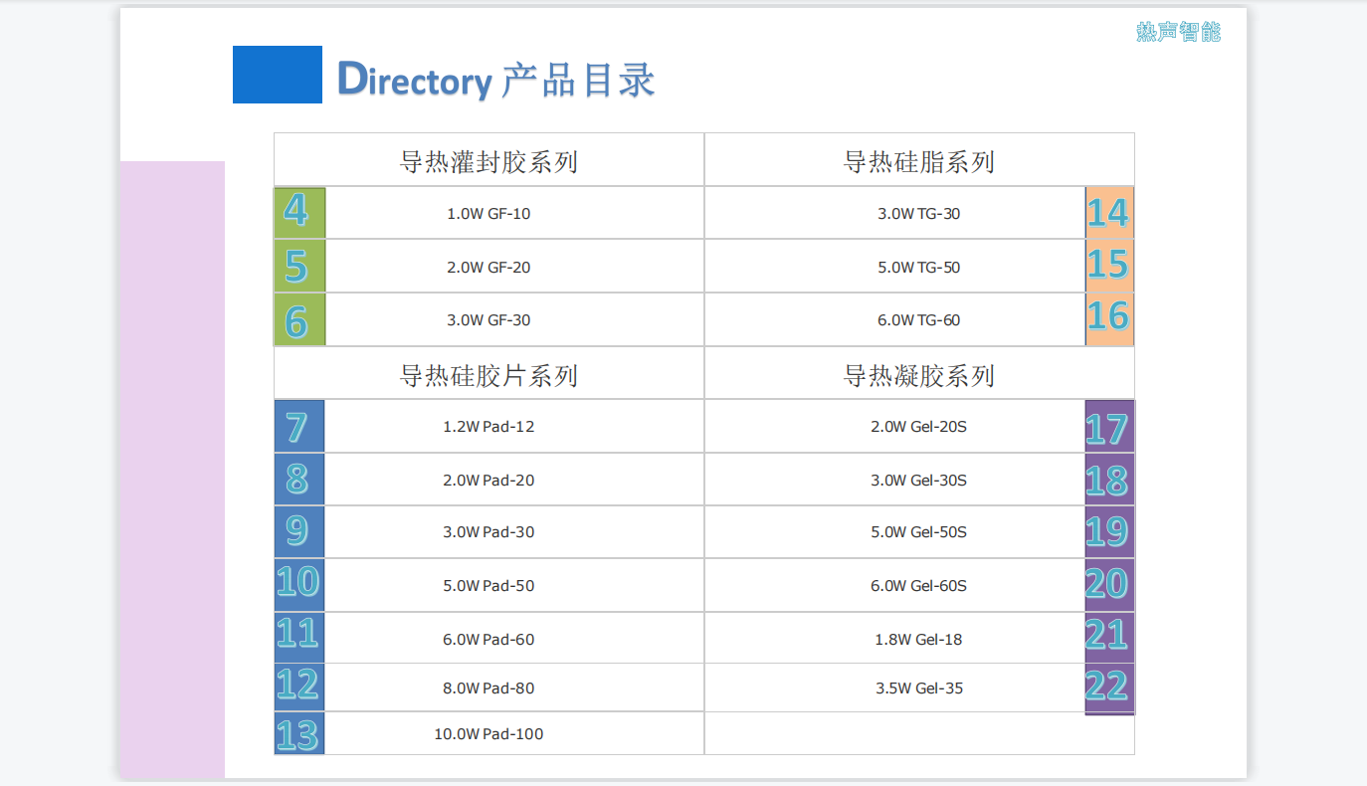Select the orange page number 16 tile
This screenshot has width=1367, height=786.
pos(1108,319)
